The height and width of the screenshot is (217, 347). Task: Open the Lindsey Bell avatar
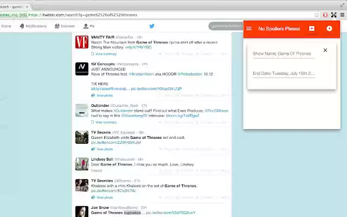(82, 164)
